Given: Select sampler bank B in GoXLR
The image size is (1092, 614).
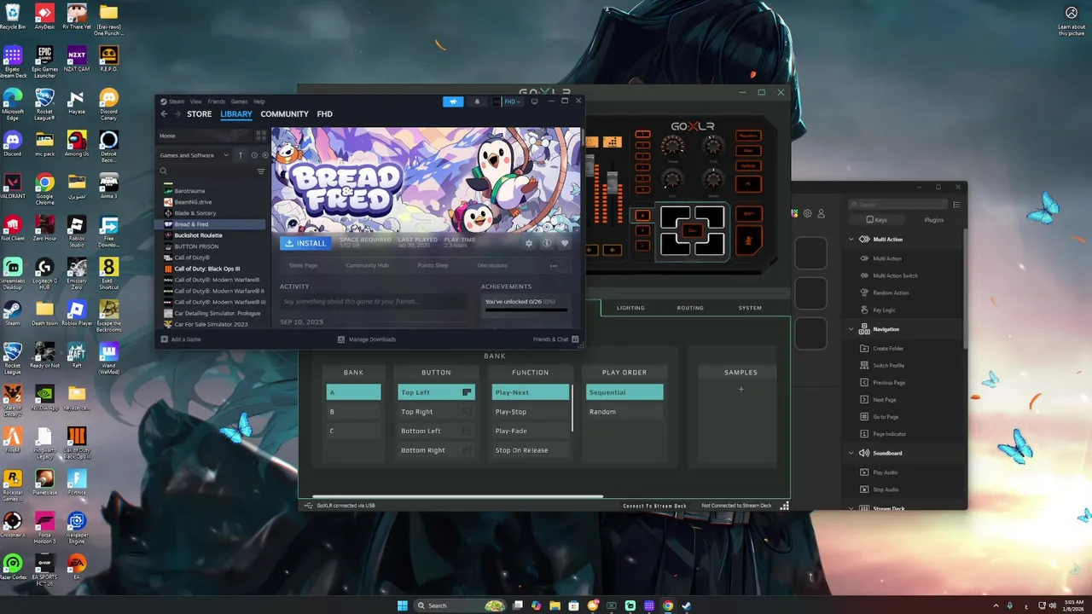Looking at the screenshot, I should (354, 412).
